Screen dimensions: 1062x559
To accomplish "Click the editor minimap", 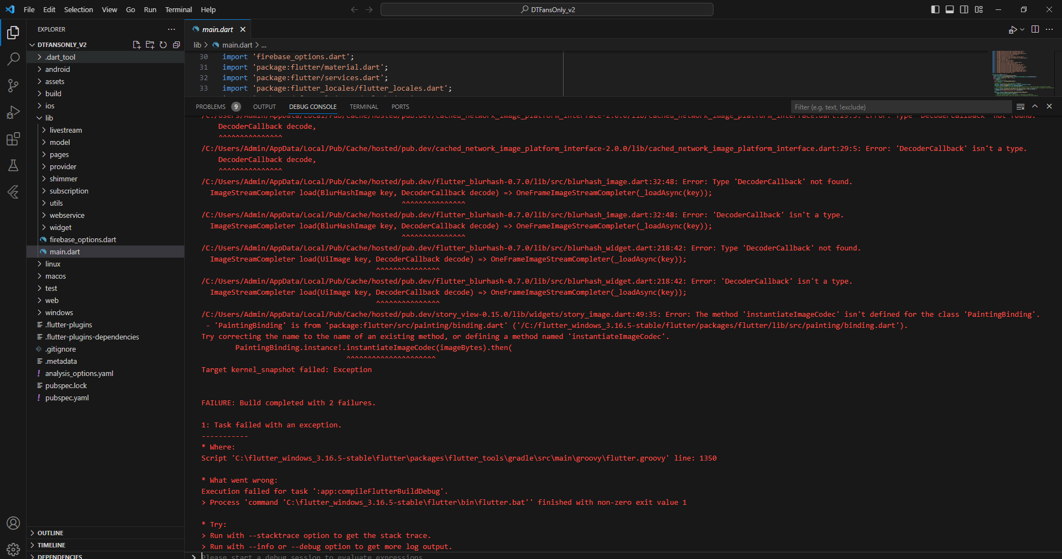I will tap(1022, 73).
